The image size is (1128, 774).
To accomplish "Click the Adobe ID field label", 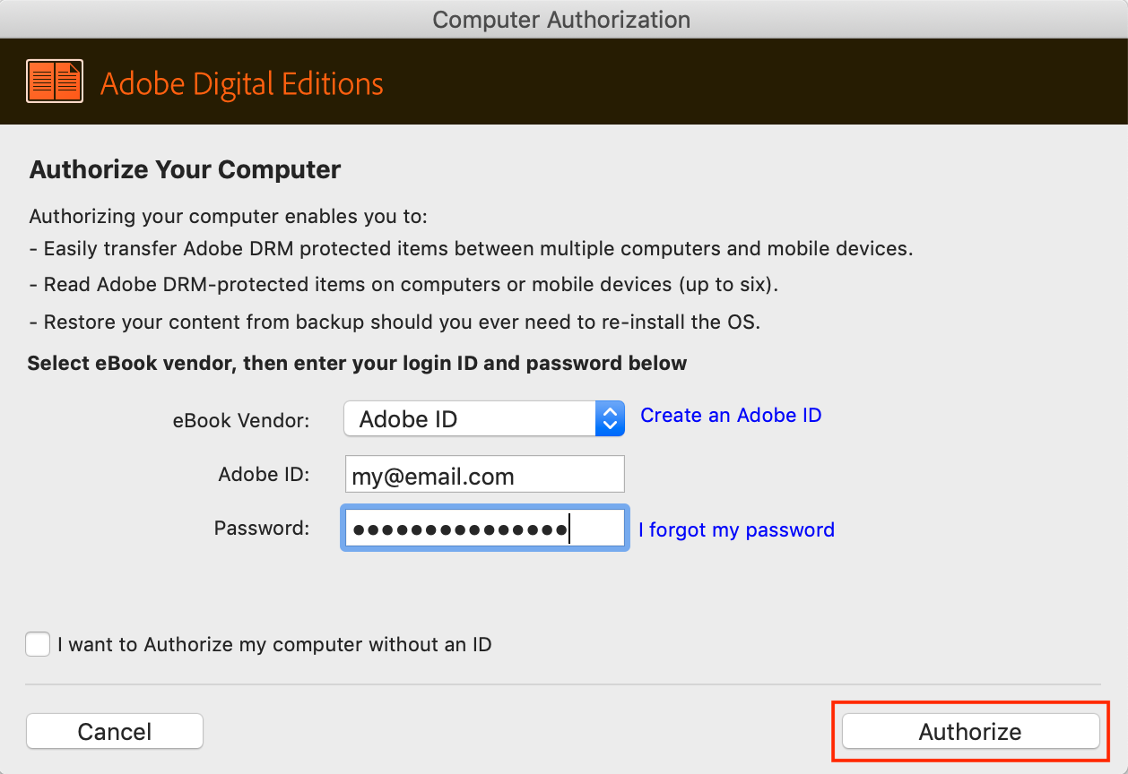I will [x=264, y=475].
